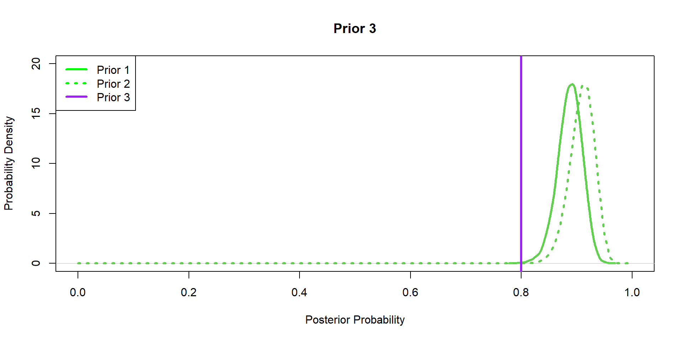Select the "Prior 1" legend label
The height and width of the screenshot is (341, 683).
(x=113, y=70)
